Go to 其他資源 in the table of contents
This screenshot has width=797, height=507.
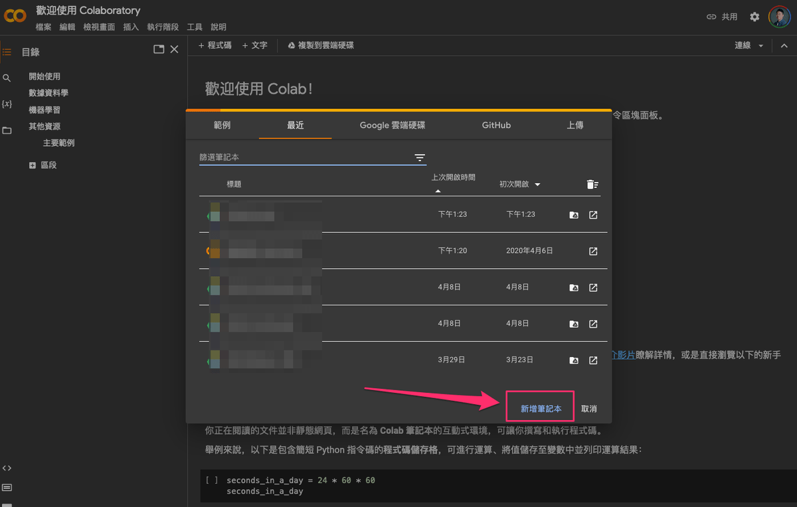click(x=44, y=126)
